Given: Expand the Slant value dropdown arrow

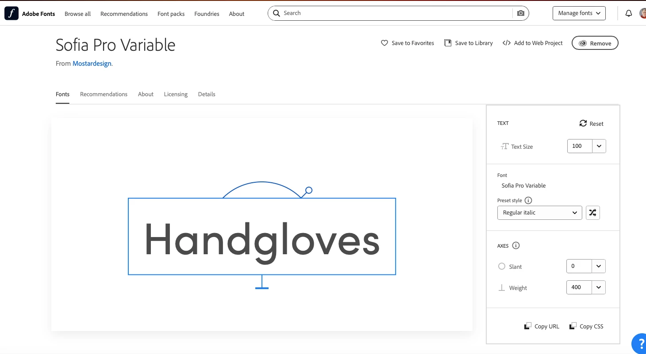Looking at the screenshot, I should point(599,266).
